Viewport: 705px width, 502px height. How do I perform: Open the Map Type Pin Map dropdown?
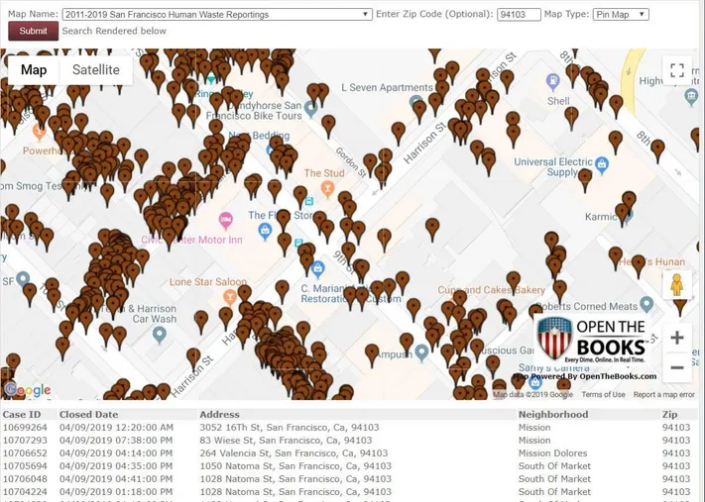point(621,15)
